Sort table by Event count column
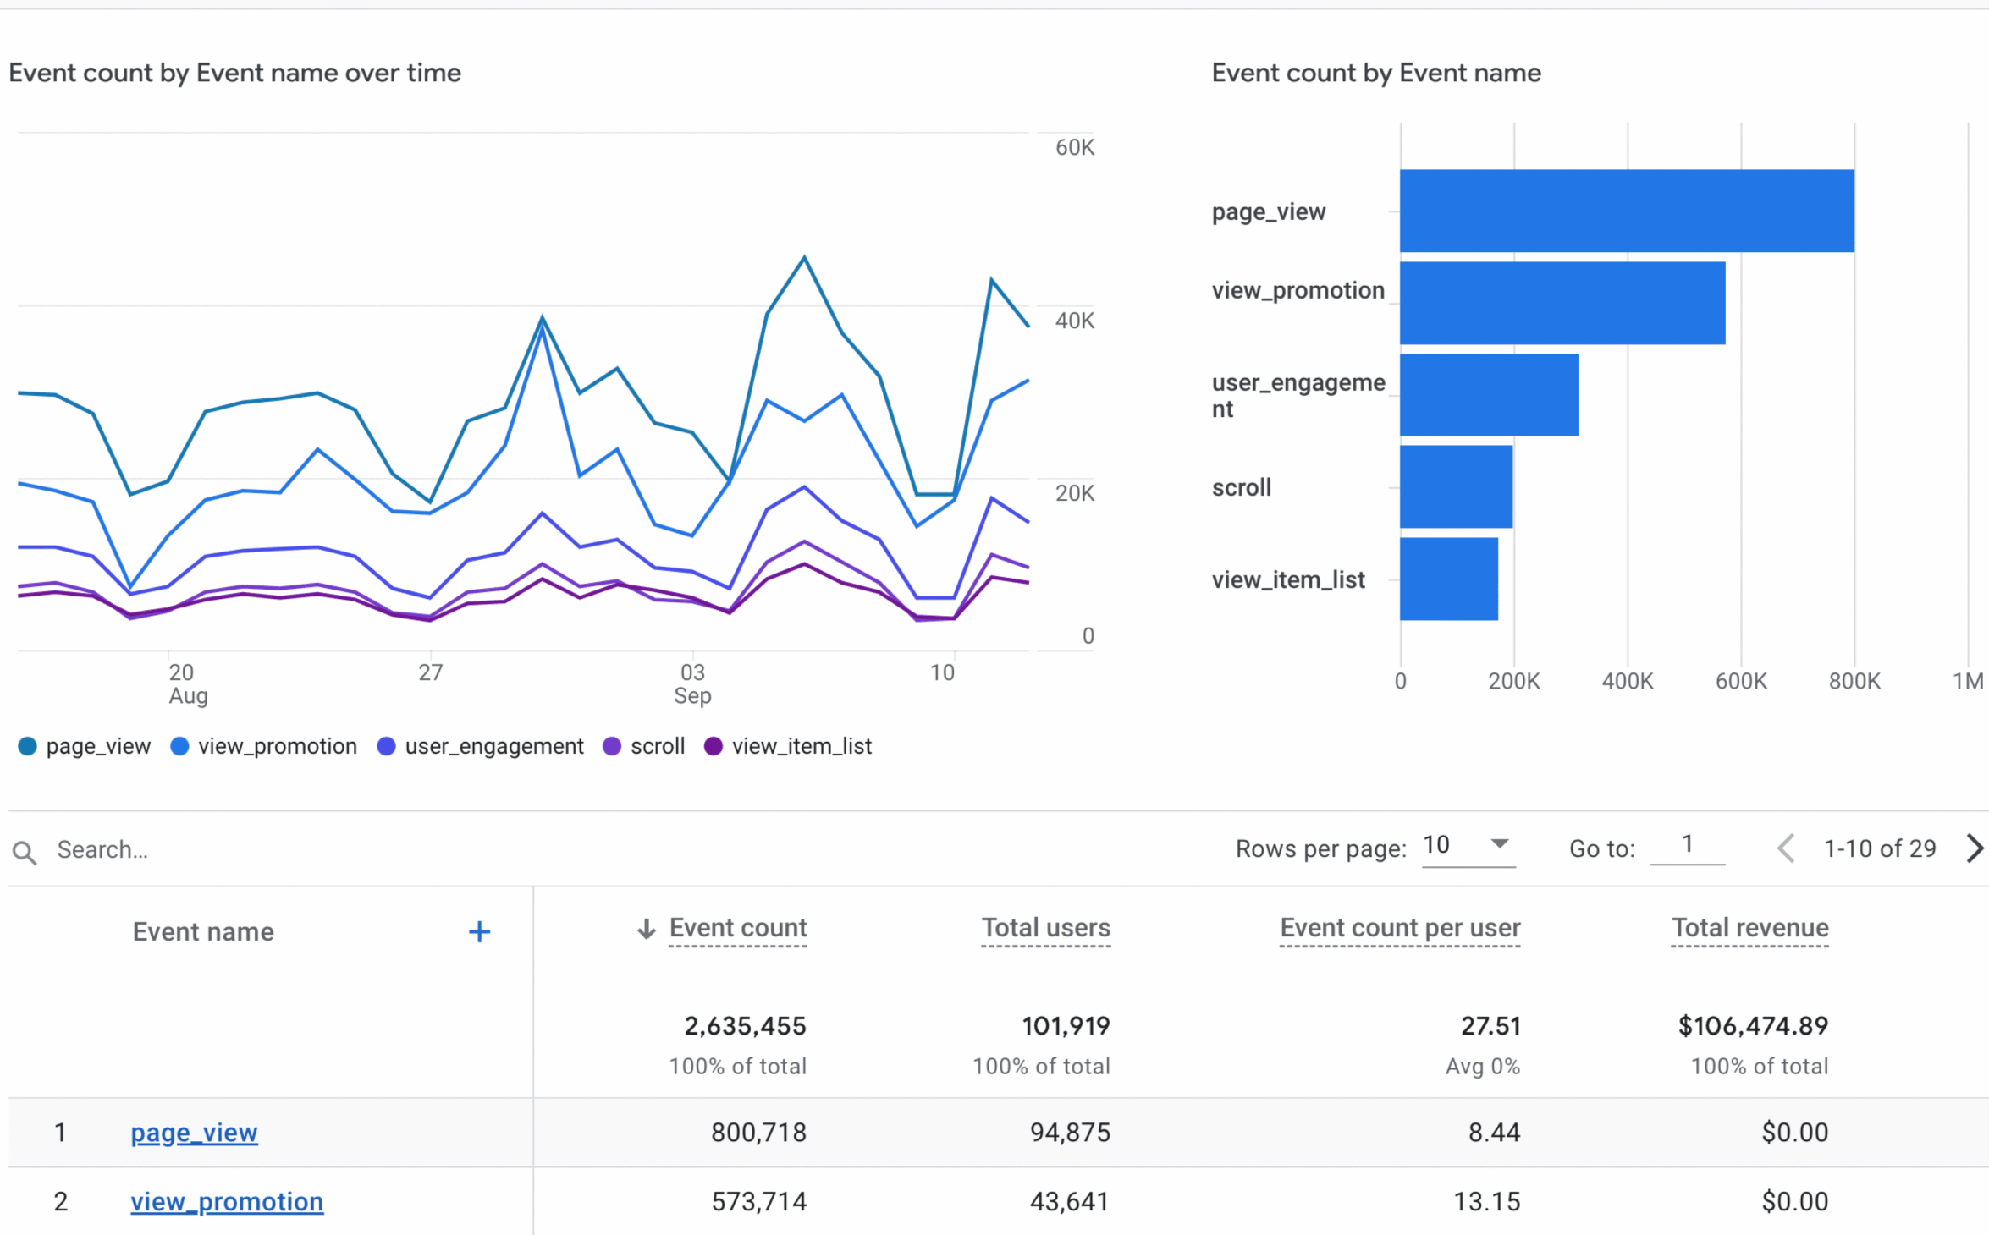This screenshot has height=1235, width=1989. point(737,928)
